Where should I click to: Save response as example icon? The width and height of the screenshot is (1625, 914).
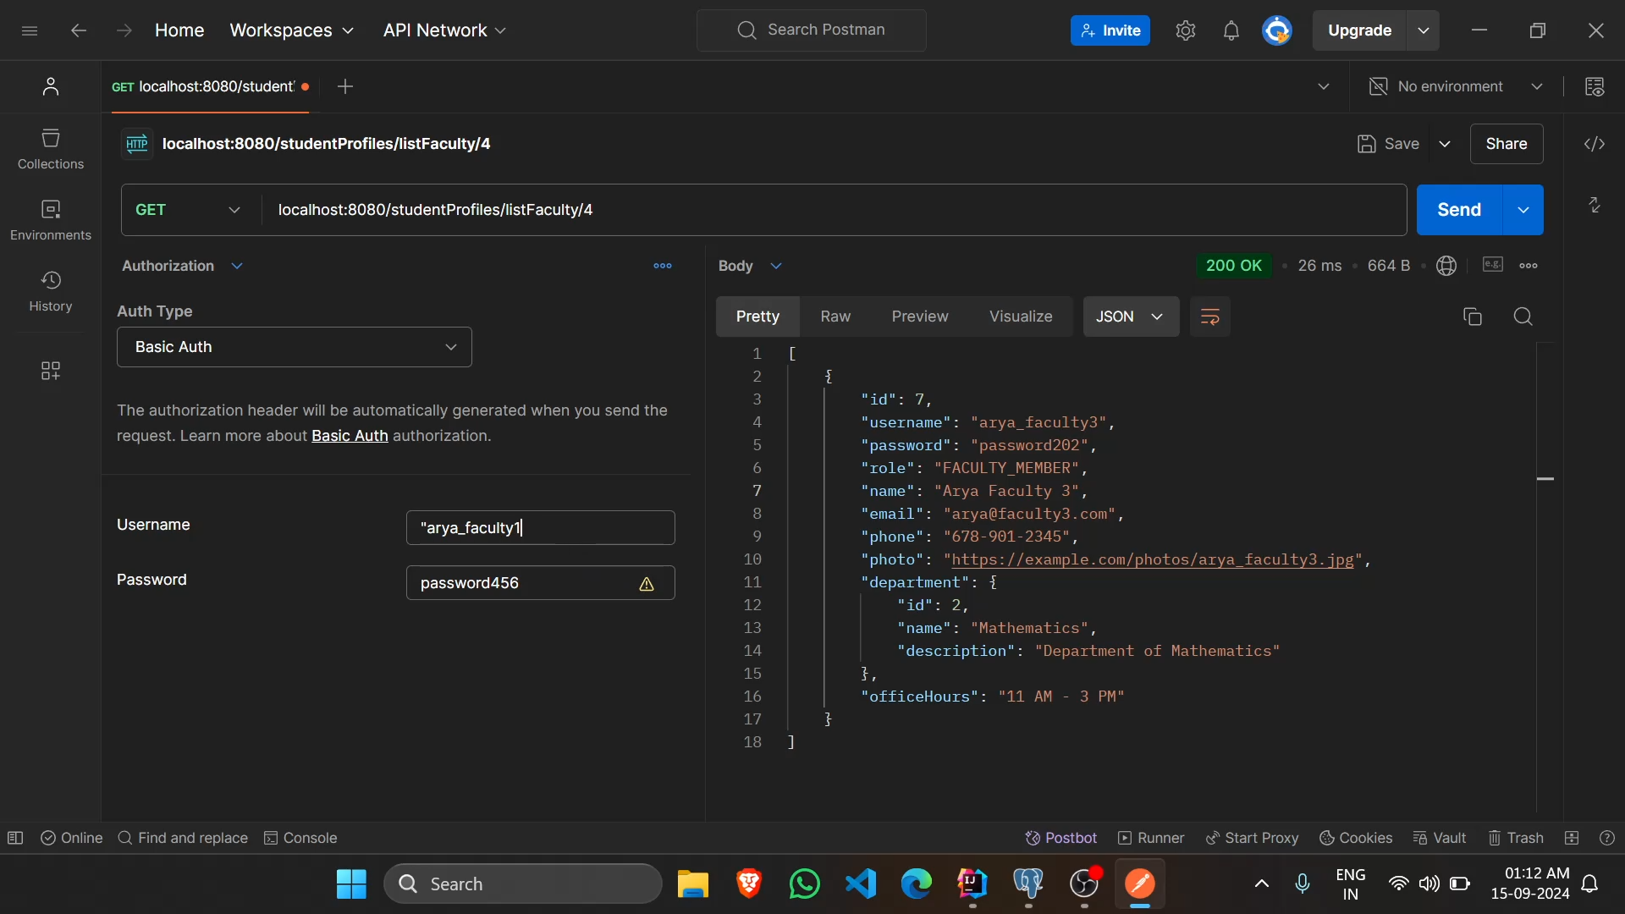1493,265
